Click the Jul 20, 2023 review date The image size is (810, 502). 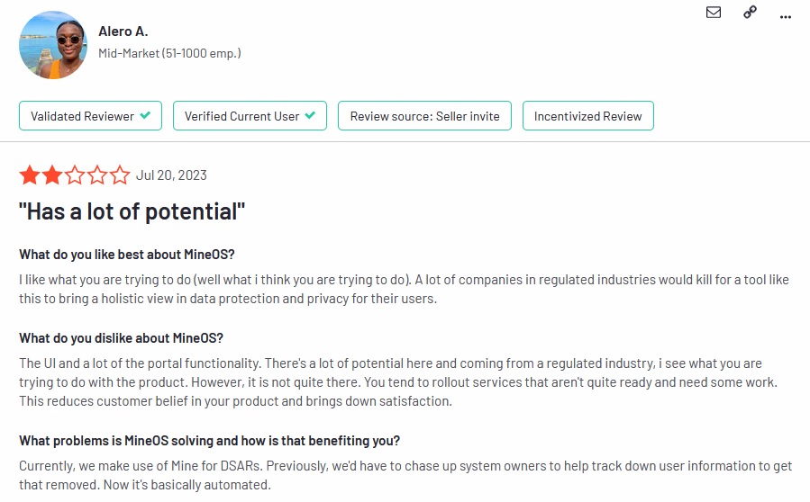click(x=171, y=175)
